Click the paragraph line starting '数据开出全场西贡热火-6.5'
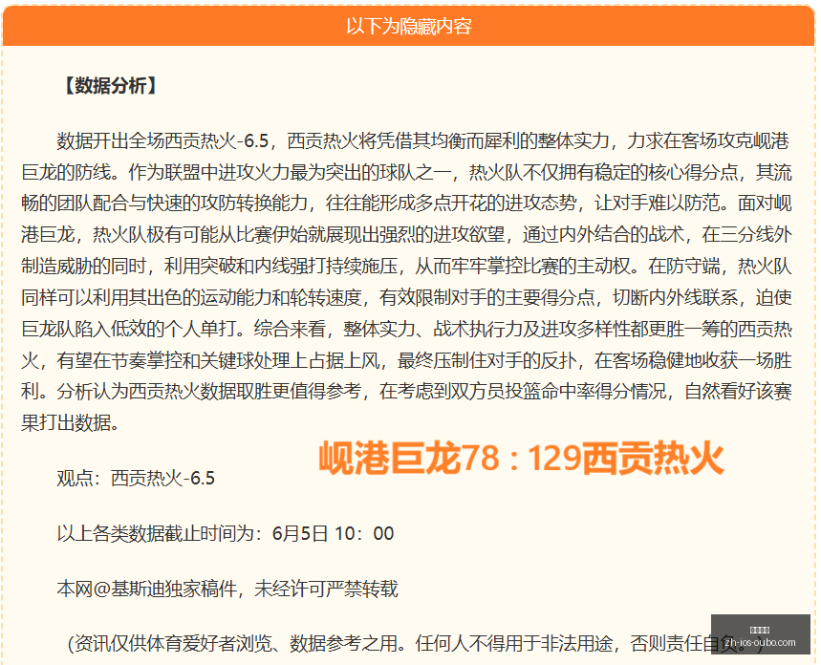This screenshot has height=665, width=821. point(423,140)
